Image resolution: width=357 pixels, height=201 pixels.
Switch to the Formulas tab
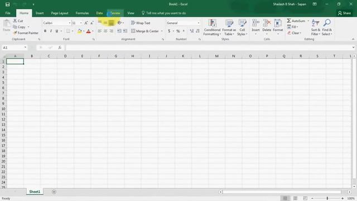[x=82, y=13]
